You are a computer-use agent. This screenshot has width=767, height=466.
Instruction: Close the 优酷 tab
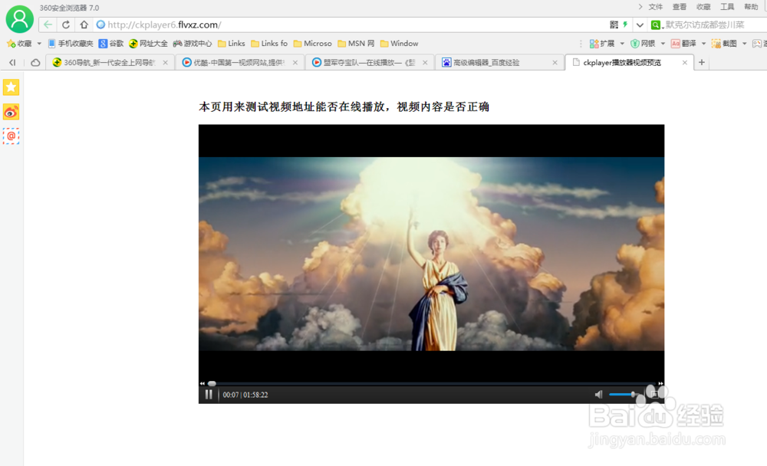(295, 63)
